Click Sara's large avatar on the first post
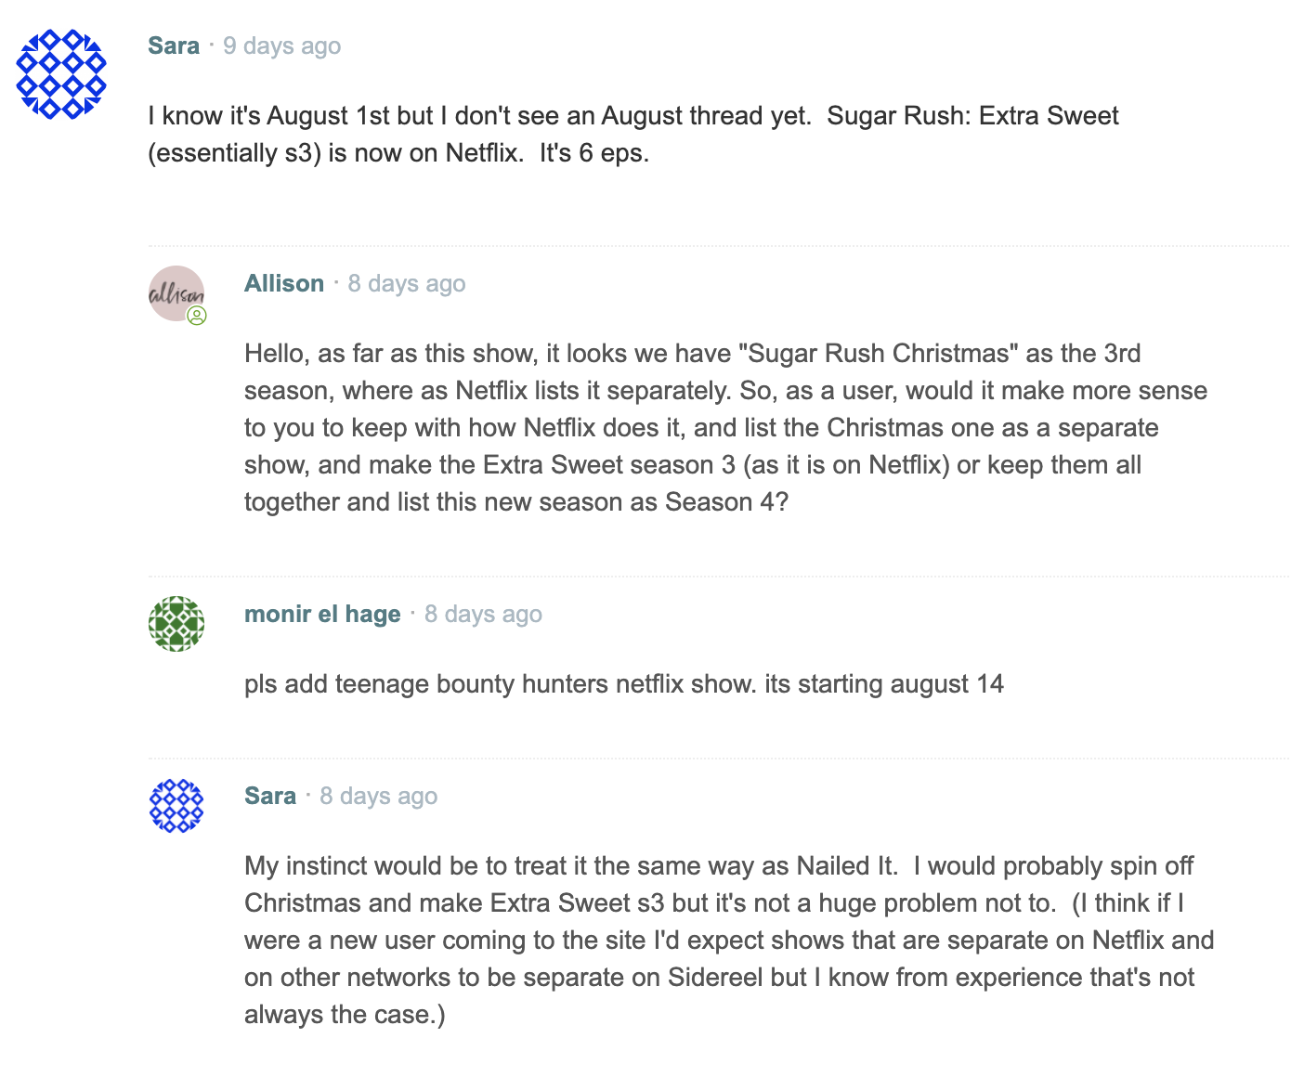 click(61, 74)
